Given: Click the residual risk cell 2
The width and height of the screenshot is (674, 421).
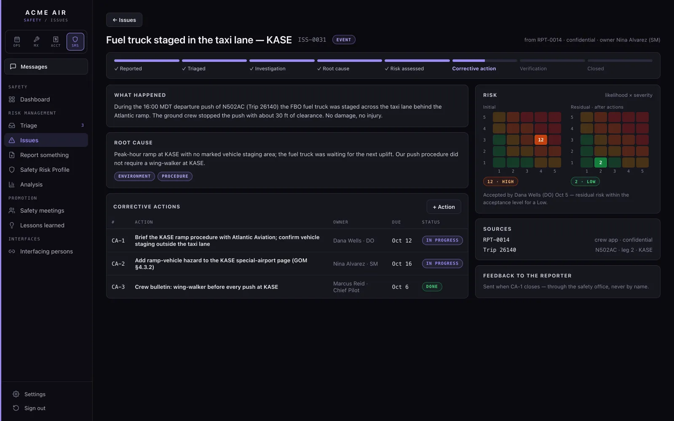Looking at the screenshot, I should pos(601,163).
